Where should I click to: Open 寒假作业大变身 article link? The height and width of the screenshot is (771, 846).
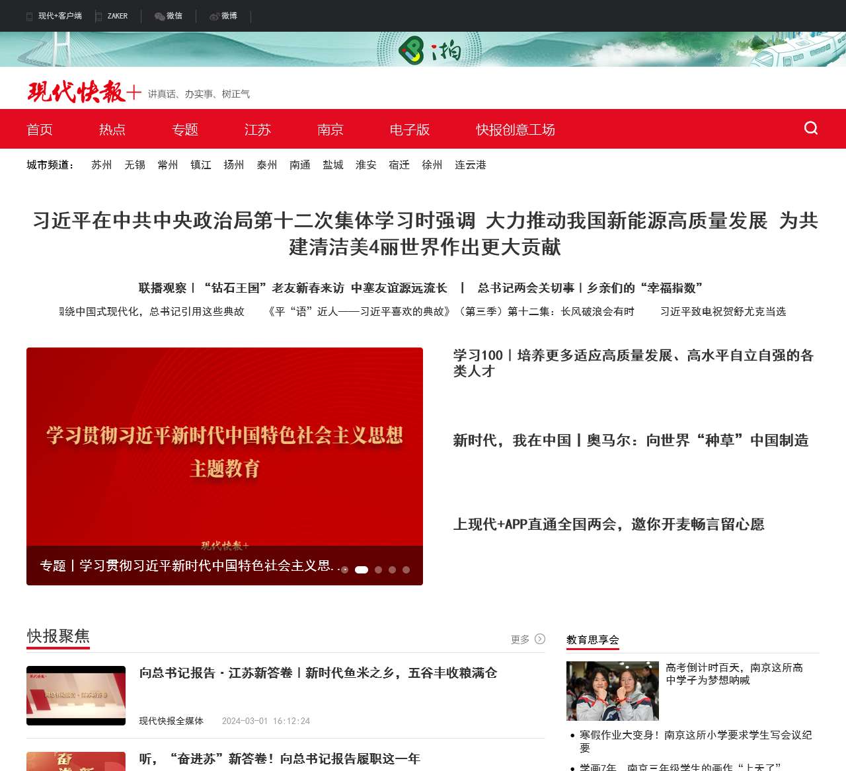(696, 741)
